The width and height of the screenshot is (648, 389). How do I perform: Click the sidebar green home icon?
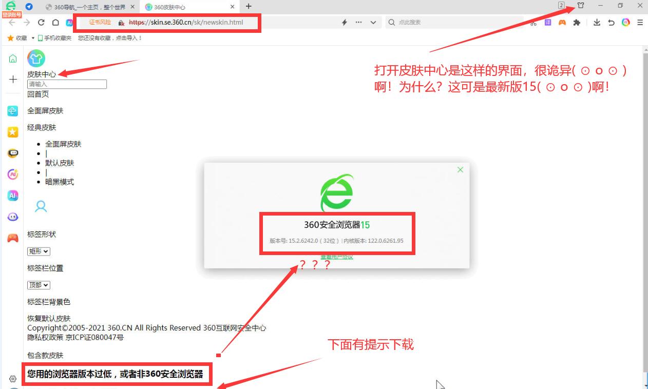tap(13, 59)
